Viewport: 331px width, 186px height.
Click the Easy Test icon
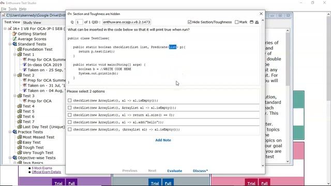(x=20, y=142)
